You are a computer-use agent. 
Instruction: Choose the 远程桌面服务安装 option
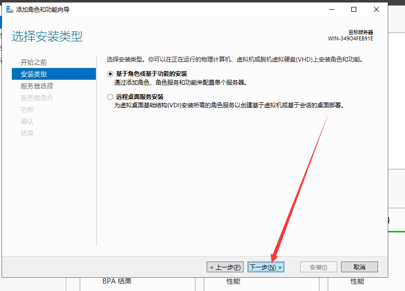point(110,97)
